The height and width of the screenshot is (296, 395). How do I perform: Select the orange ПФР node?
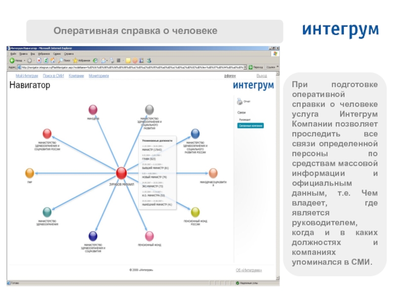30,173
